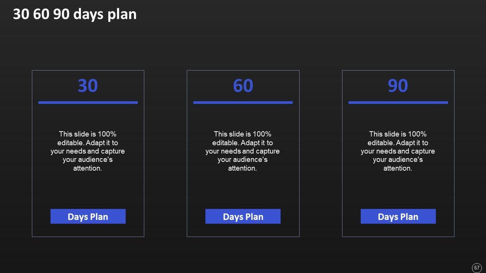Click the slide number 67 badge
The width and height of the screenshot is (486, 273).
pyautogui.click(x=477, y=268)
